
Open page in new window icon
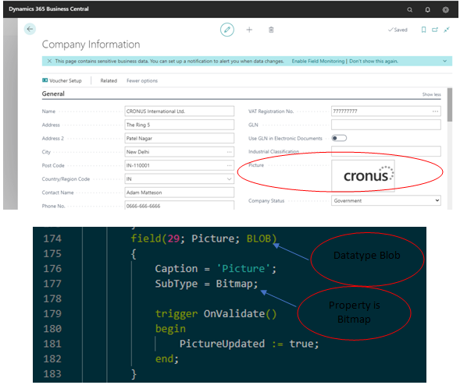(435, 30)
